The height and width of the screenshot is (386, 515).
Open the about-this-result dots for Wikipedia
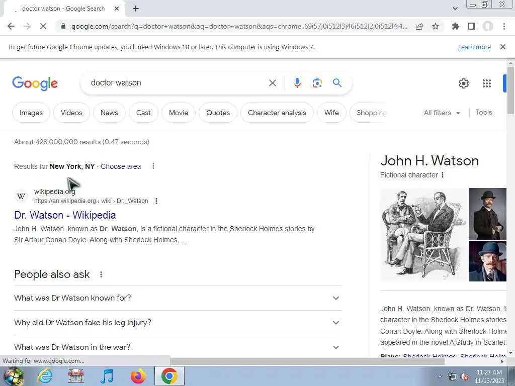[x=156, y=201]
